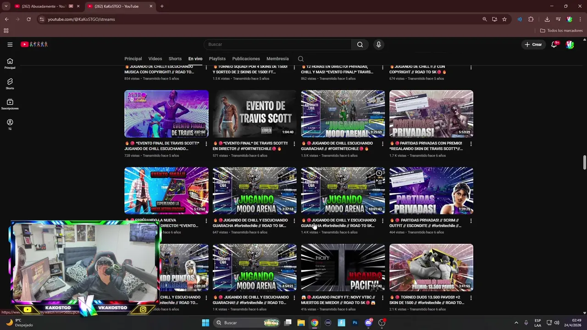Screen dimensions: 587x330
Task: Click the YouTube search magnifier button
Action: click(360, 44)
